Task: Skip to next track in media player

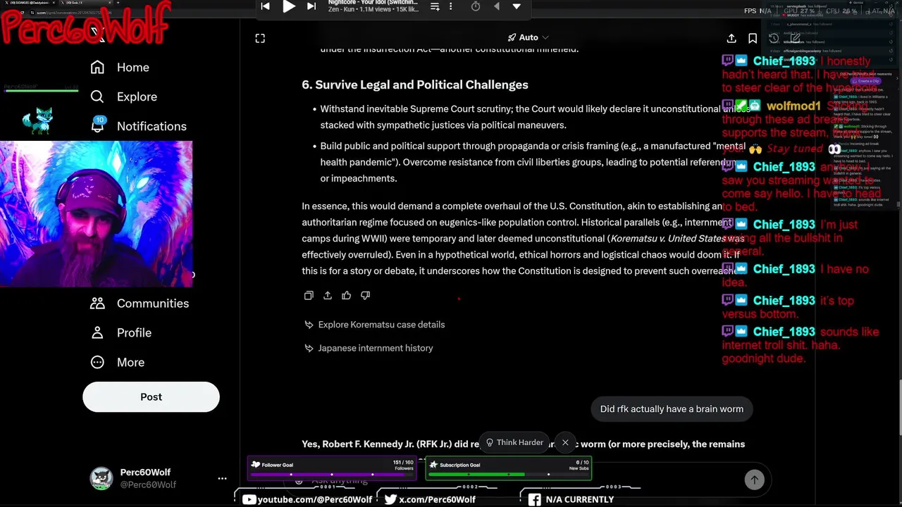Action: click(311, 6)
